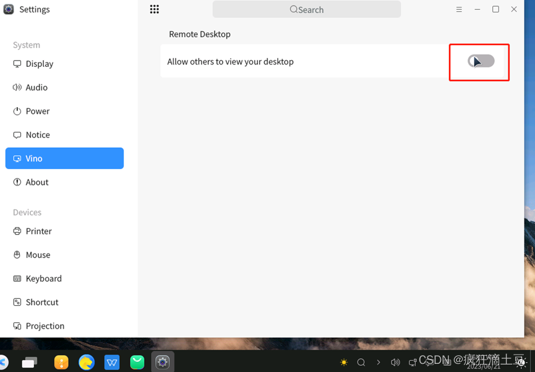Open Projection settings
The width and height of the screenshot is (535, 372).
pyautogui.click(x=64, y=326)
